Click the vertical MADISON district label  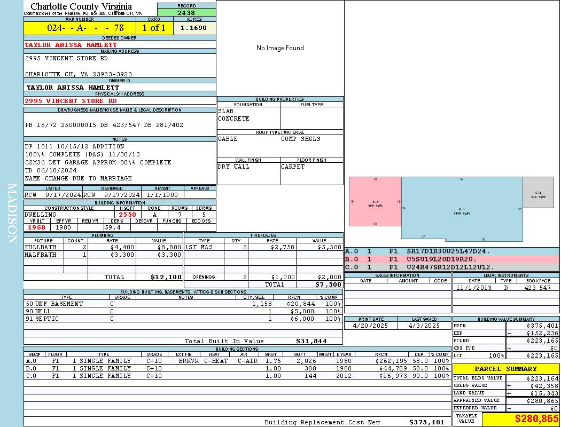pos(12,213)
